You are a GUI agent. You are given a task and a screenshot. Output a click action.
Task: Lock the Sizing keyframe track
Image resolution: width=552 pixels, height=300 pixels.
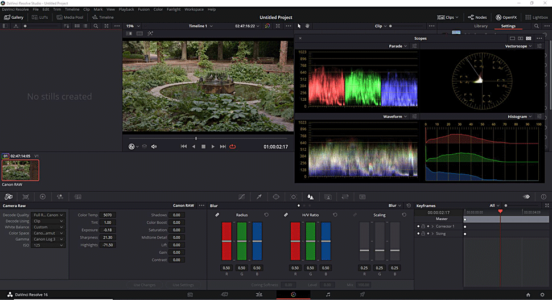[423, 233]
